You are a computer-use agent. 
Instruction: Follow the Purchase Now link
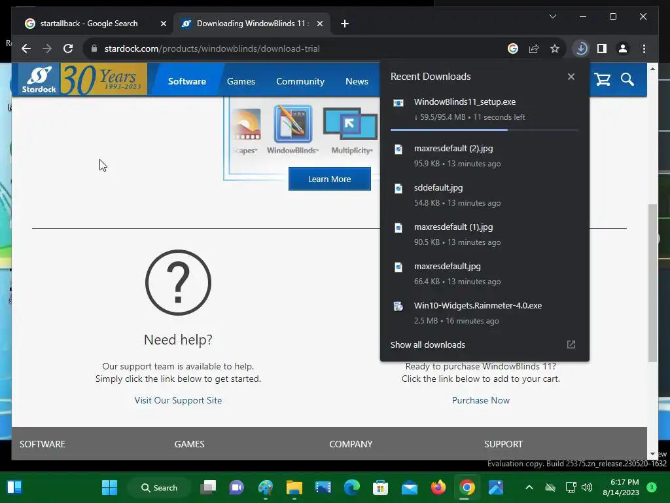coord(481,400)
